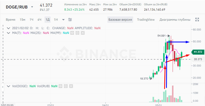Switch to 1Н weekly interval
The width and height of the screenshot is (205, 106).
coord(56,20)
